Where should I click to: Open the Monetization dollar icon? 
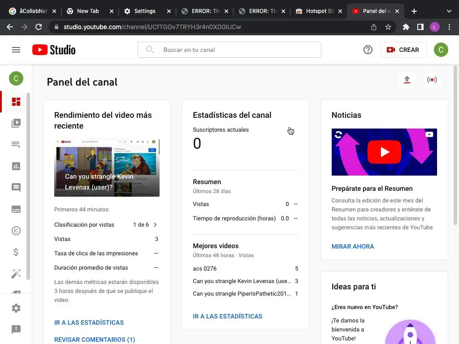(16, 252)
